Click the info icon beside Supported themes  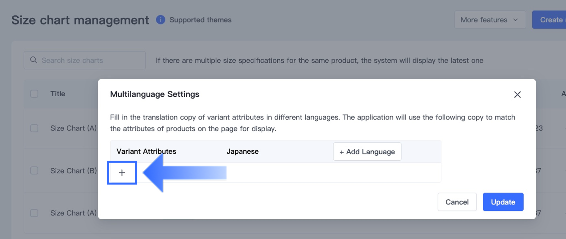coord(160,20)
